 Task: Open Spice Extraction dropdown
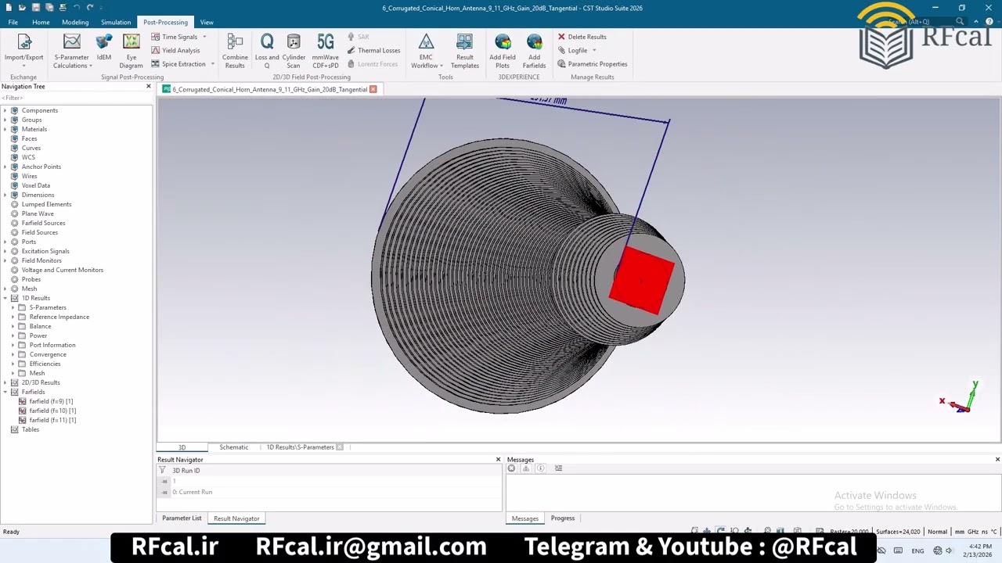tap(212, 64)
